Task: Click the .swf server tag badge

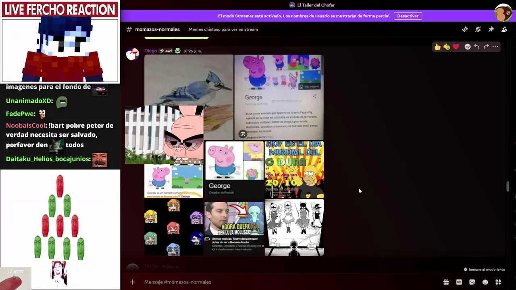Action: click(166, 51)
